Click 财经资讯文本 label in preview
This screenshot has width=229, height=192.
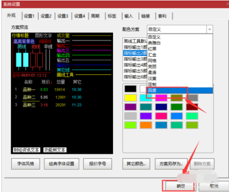click(26, 150)
